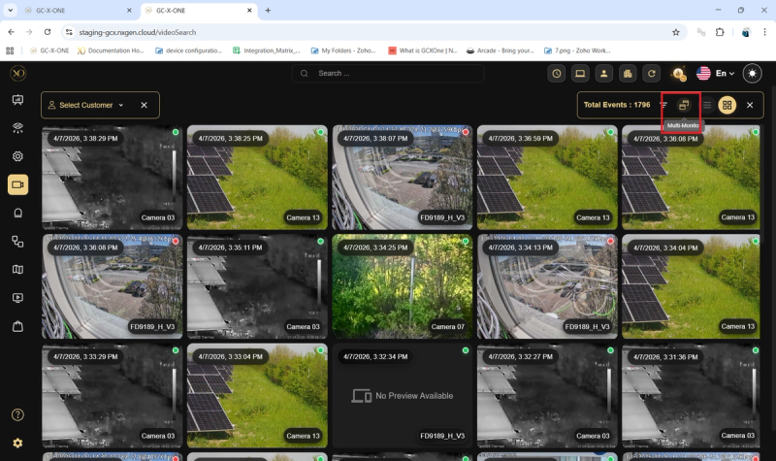Open the browser extensions puzzle icon
Image resolution: width=776 pixels, height=461 pixels.
(x=720, y=32)
